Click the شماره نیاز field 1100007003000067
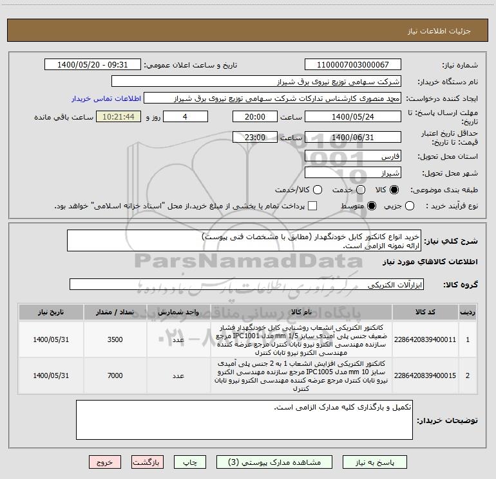The image size is (496, 479). click(353, 64)
